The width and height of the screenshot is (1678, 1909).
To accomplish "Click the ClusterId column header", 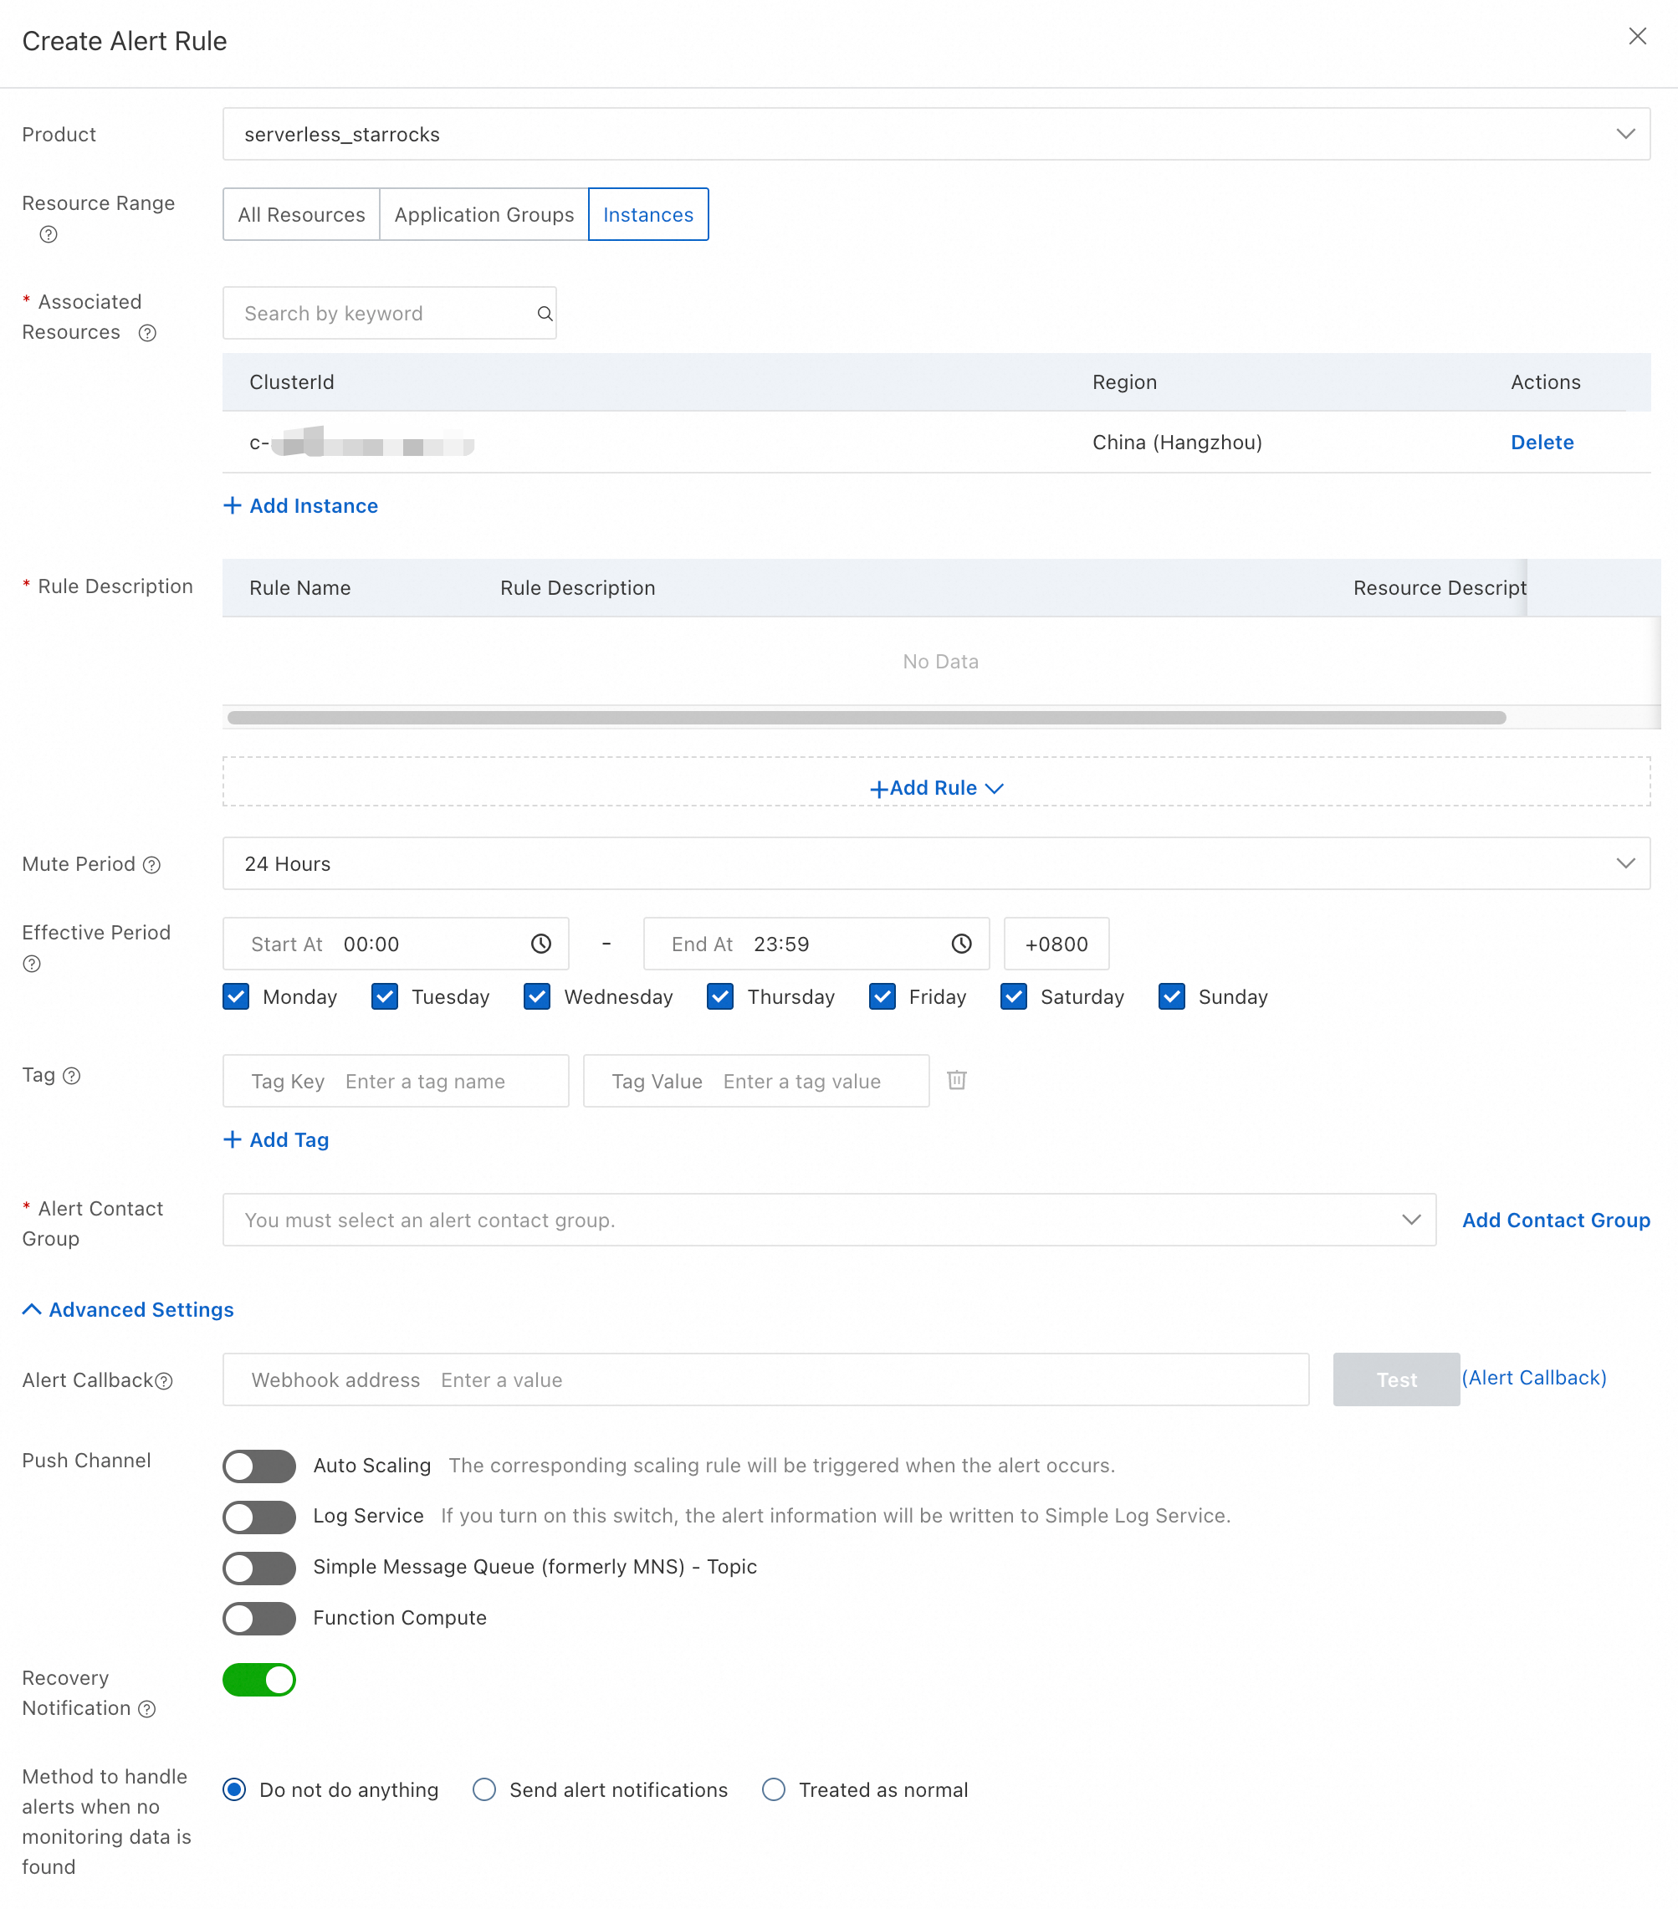I will point(291,382).
